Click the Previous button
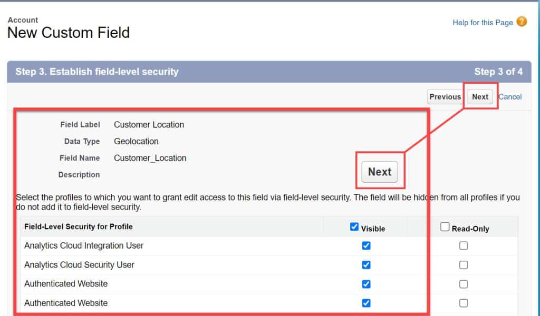Viewport: 540px width, 316px height. [x=445, y=97]
